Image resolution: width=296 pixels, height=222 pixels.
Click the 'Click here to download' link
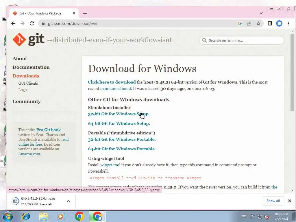112,82
